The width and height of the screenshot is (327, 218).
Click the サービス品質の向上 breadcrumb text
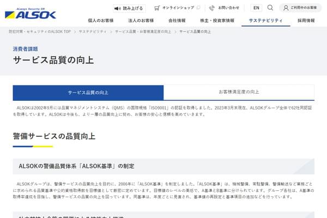(x=195, y=32)
